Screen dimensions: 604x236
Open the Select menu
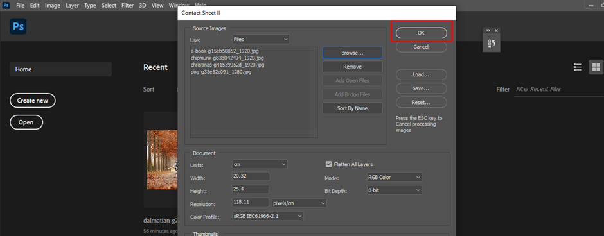tap(109, 5)
